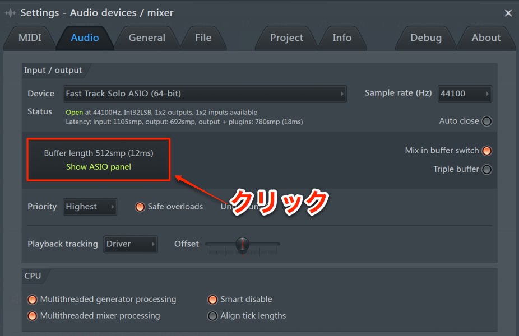This screenshot has height=336, width=519.
Task: Toggle Safe overloads
Action: [x=140, y=207]
